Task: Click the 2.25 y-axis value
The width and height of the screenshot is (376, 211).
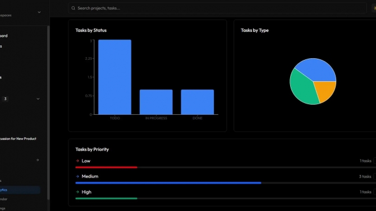Action: (x=88, y=59)
